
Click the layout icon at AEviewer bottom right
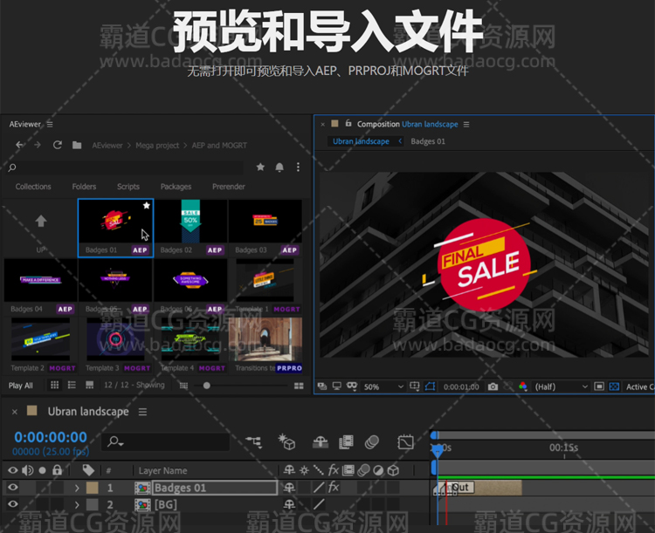point(299,386)
